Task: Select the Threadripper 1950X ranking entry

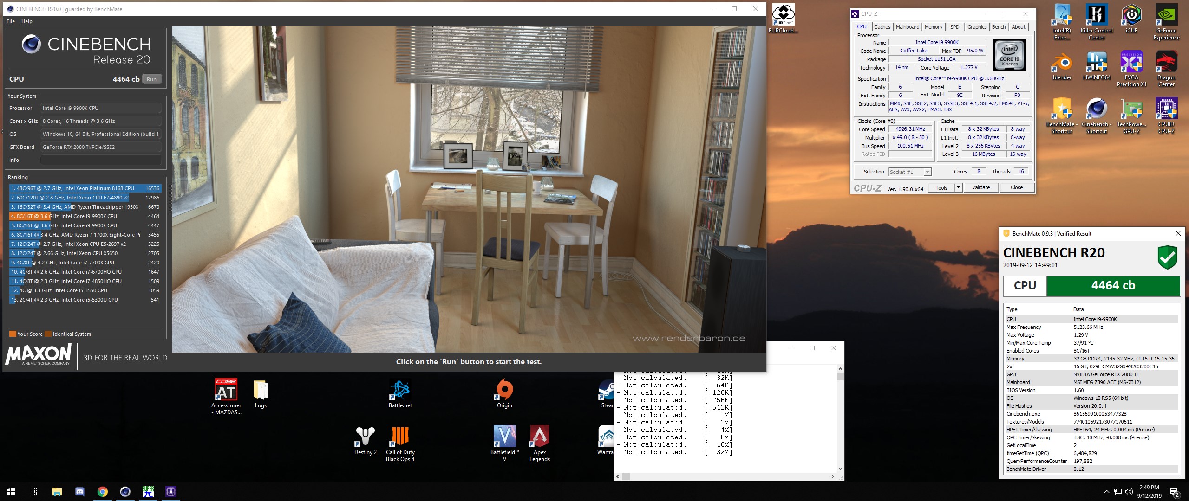Action: click(85, 207)
